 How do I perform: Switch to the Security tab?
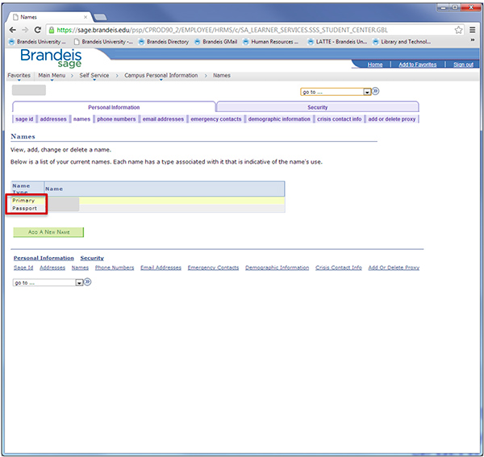tap(317, 107)
